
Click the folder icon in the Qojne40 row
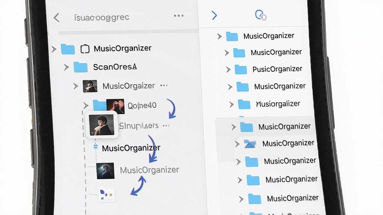tap(99, 105)
